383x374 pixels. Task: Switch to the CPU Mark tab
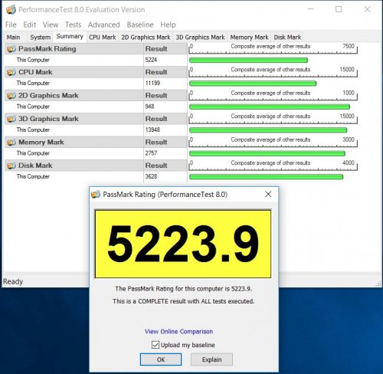click(103, 38)
